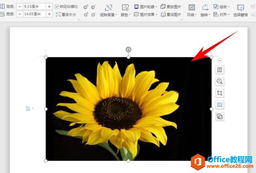Open size dialog launcher in ribbon corner
The width and height of the screenshot is (256, 173).
pos(78,20)
